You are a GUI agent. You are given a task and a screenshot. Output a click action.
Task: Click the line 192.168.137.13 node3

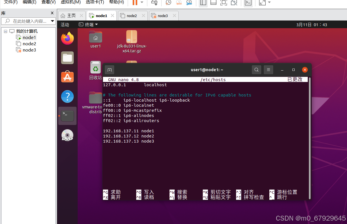tap(128, 141)
